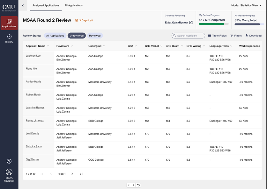Open Gigi Vargas's application
The width and height of the screenshot is (267, 189).
(x=32, y=159)
